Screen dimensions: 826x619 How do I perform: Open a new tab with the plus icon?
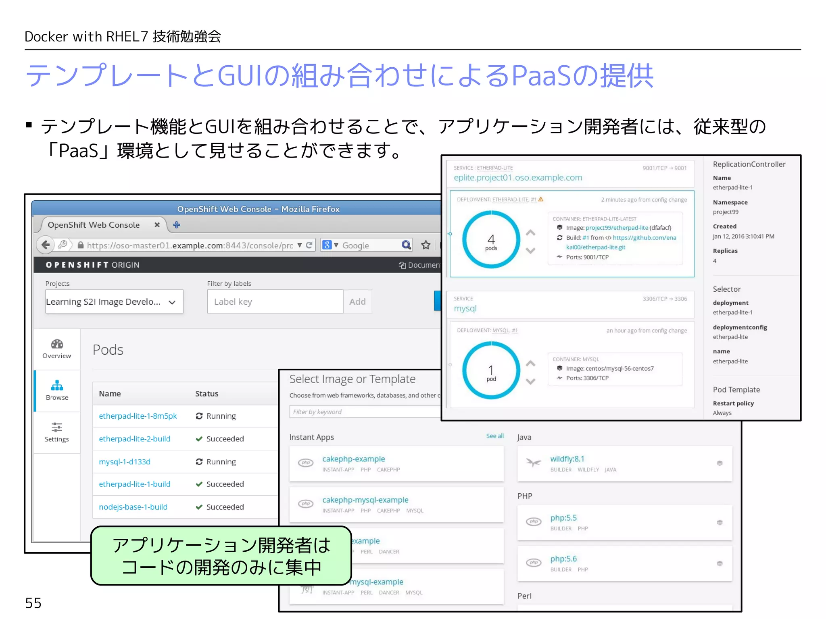pyautogui.click(x=176, y=225)
